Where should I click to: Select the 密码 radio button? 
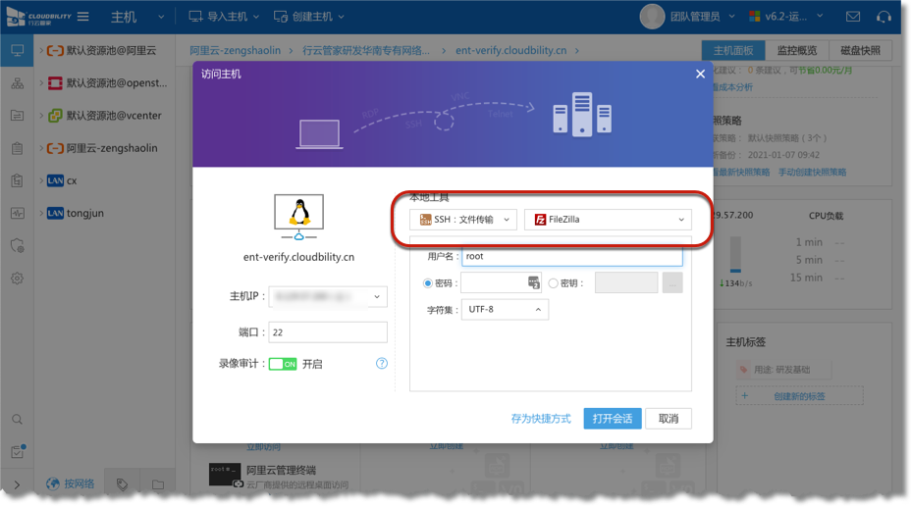pos(428,283)
